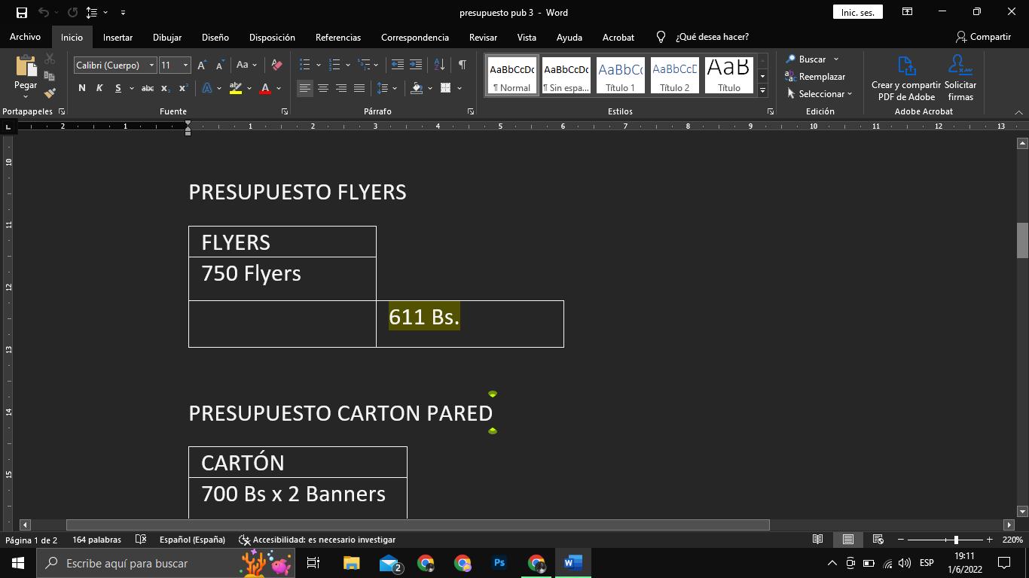
Task: Toggle italic (K) formatting
Action: pos(99,89)
